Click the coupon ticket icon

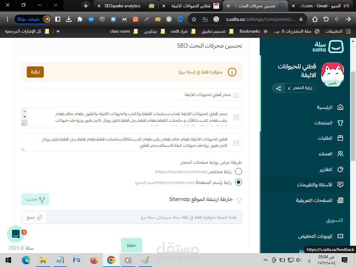pyautogui.click(x=340, y=236)
